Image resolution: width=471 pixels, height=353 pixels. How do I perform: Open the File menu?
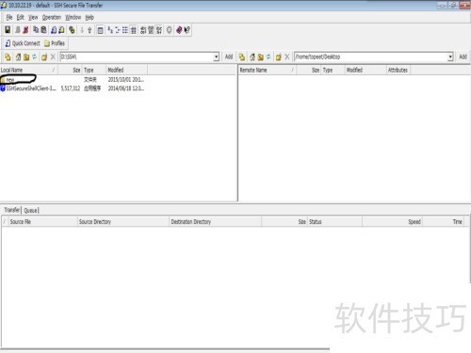tap(9, 17)
